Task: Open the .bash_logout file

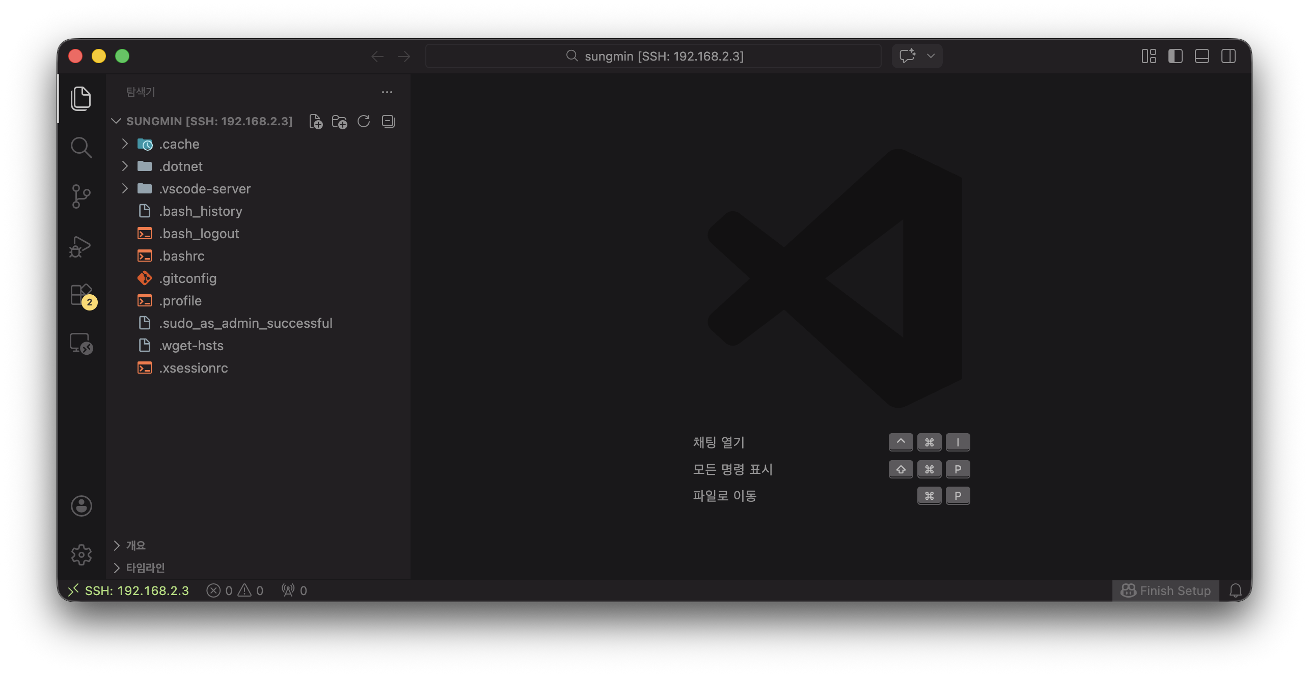Action: coord(258,234)
